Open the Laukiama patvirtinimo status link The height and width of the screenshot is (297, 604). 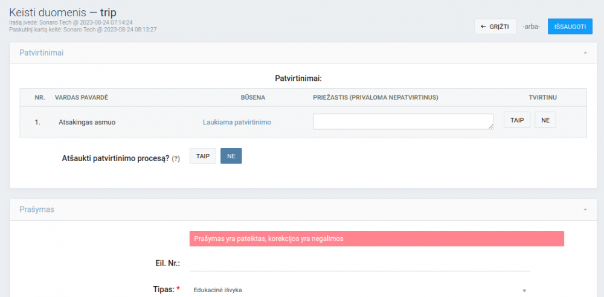237,122
